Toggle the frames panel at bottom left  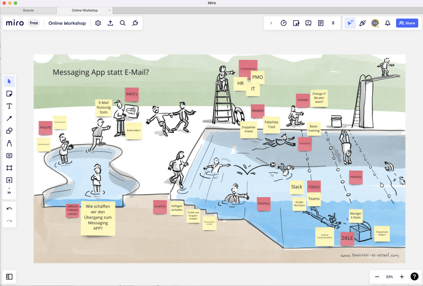tap(9, 277)
